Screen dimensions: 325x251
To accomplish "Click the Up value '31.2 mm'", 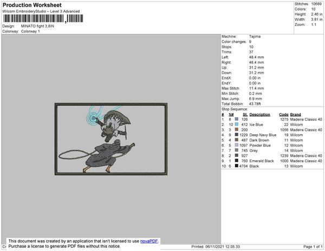I will [x=256, y=68].
